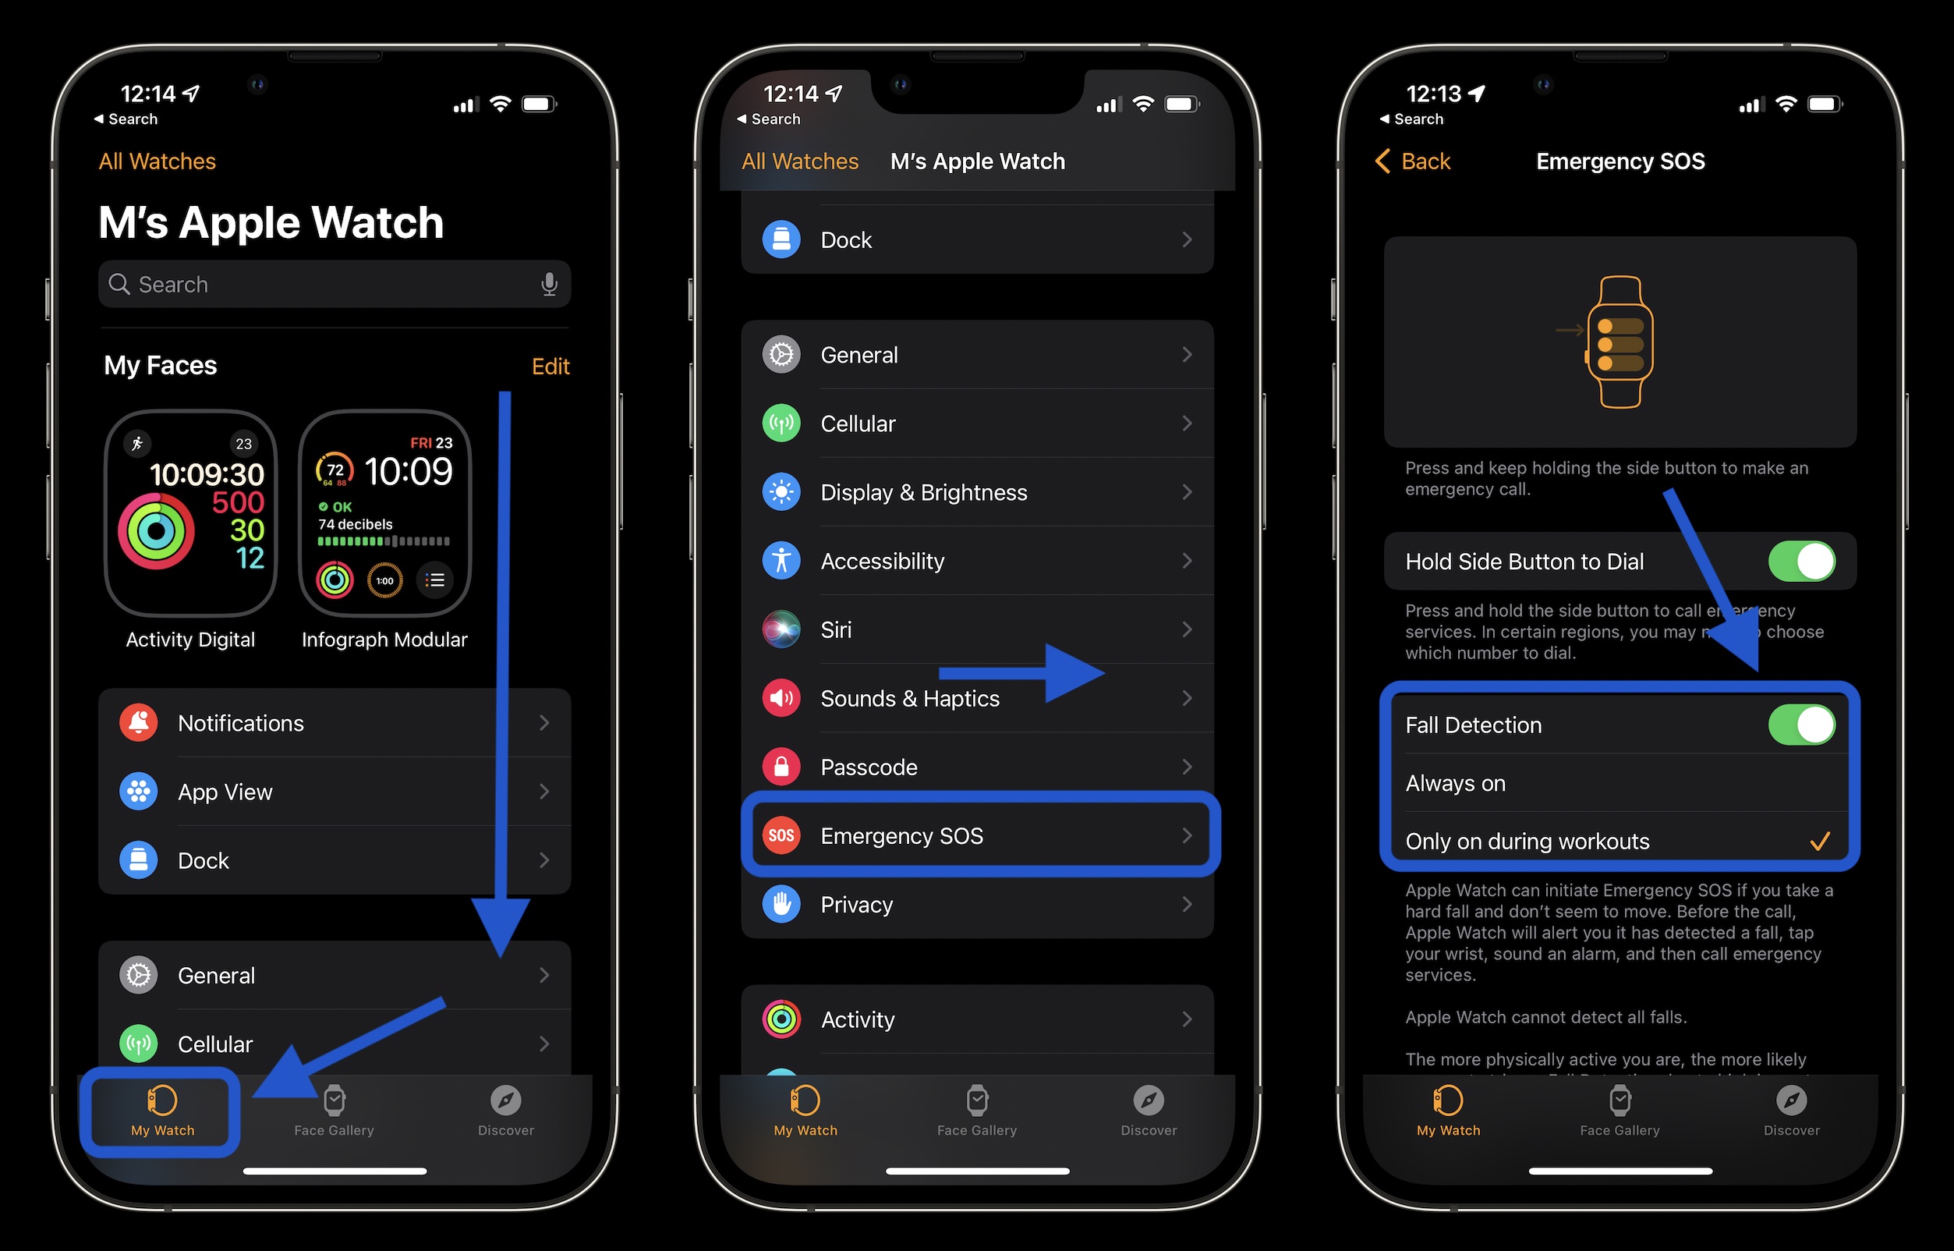
Task: Tap the Emergency SOS menu icon
Action: tap(782, 834)
